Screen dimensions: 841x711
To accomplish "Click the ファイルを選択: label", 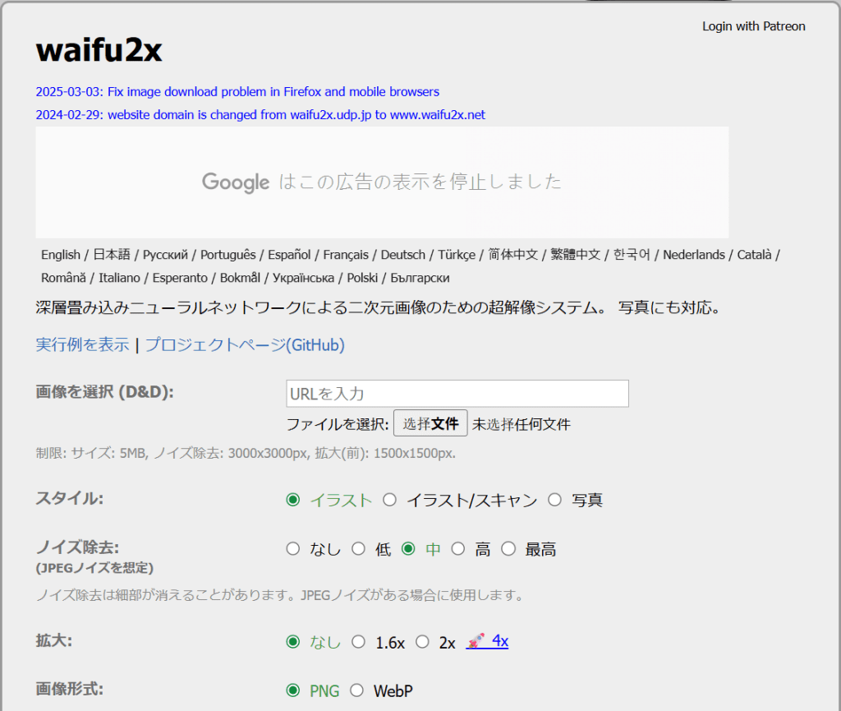I will pyautogui.click(x=338, y=424).
